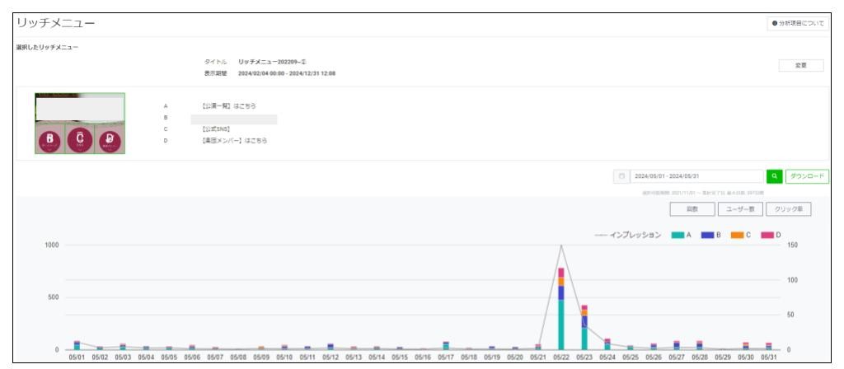This screenshot has height=369, width=844.
Task: Toggle the インプレッション line legend
Action: click(x=628, y=235)
